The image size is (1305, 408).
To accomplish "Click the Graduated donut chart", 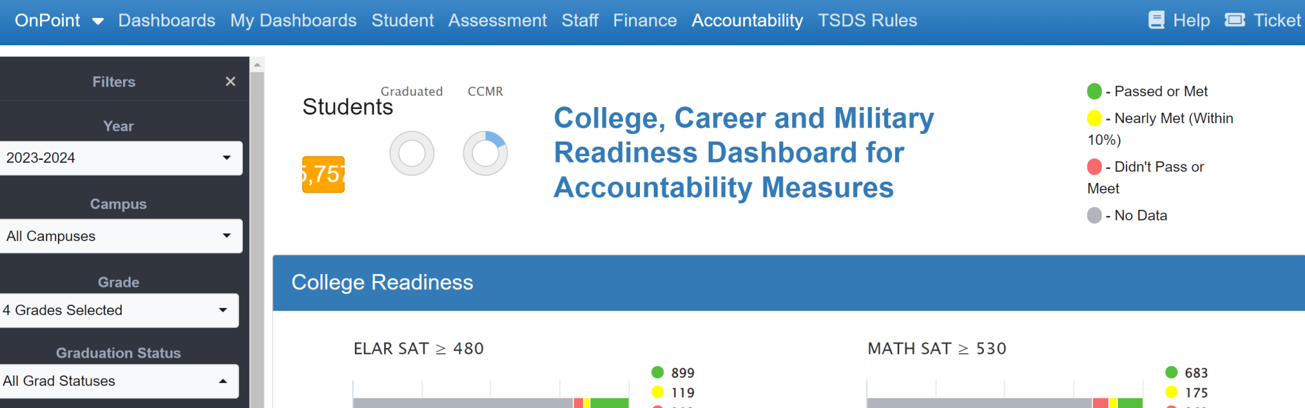I will tap(412, 153).
